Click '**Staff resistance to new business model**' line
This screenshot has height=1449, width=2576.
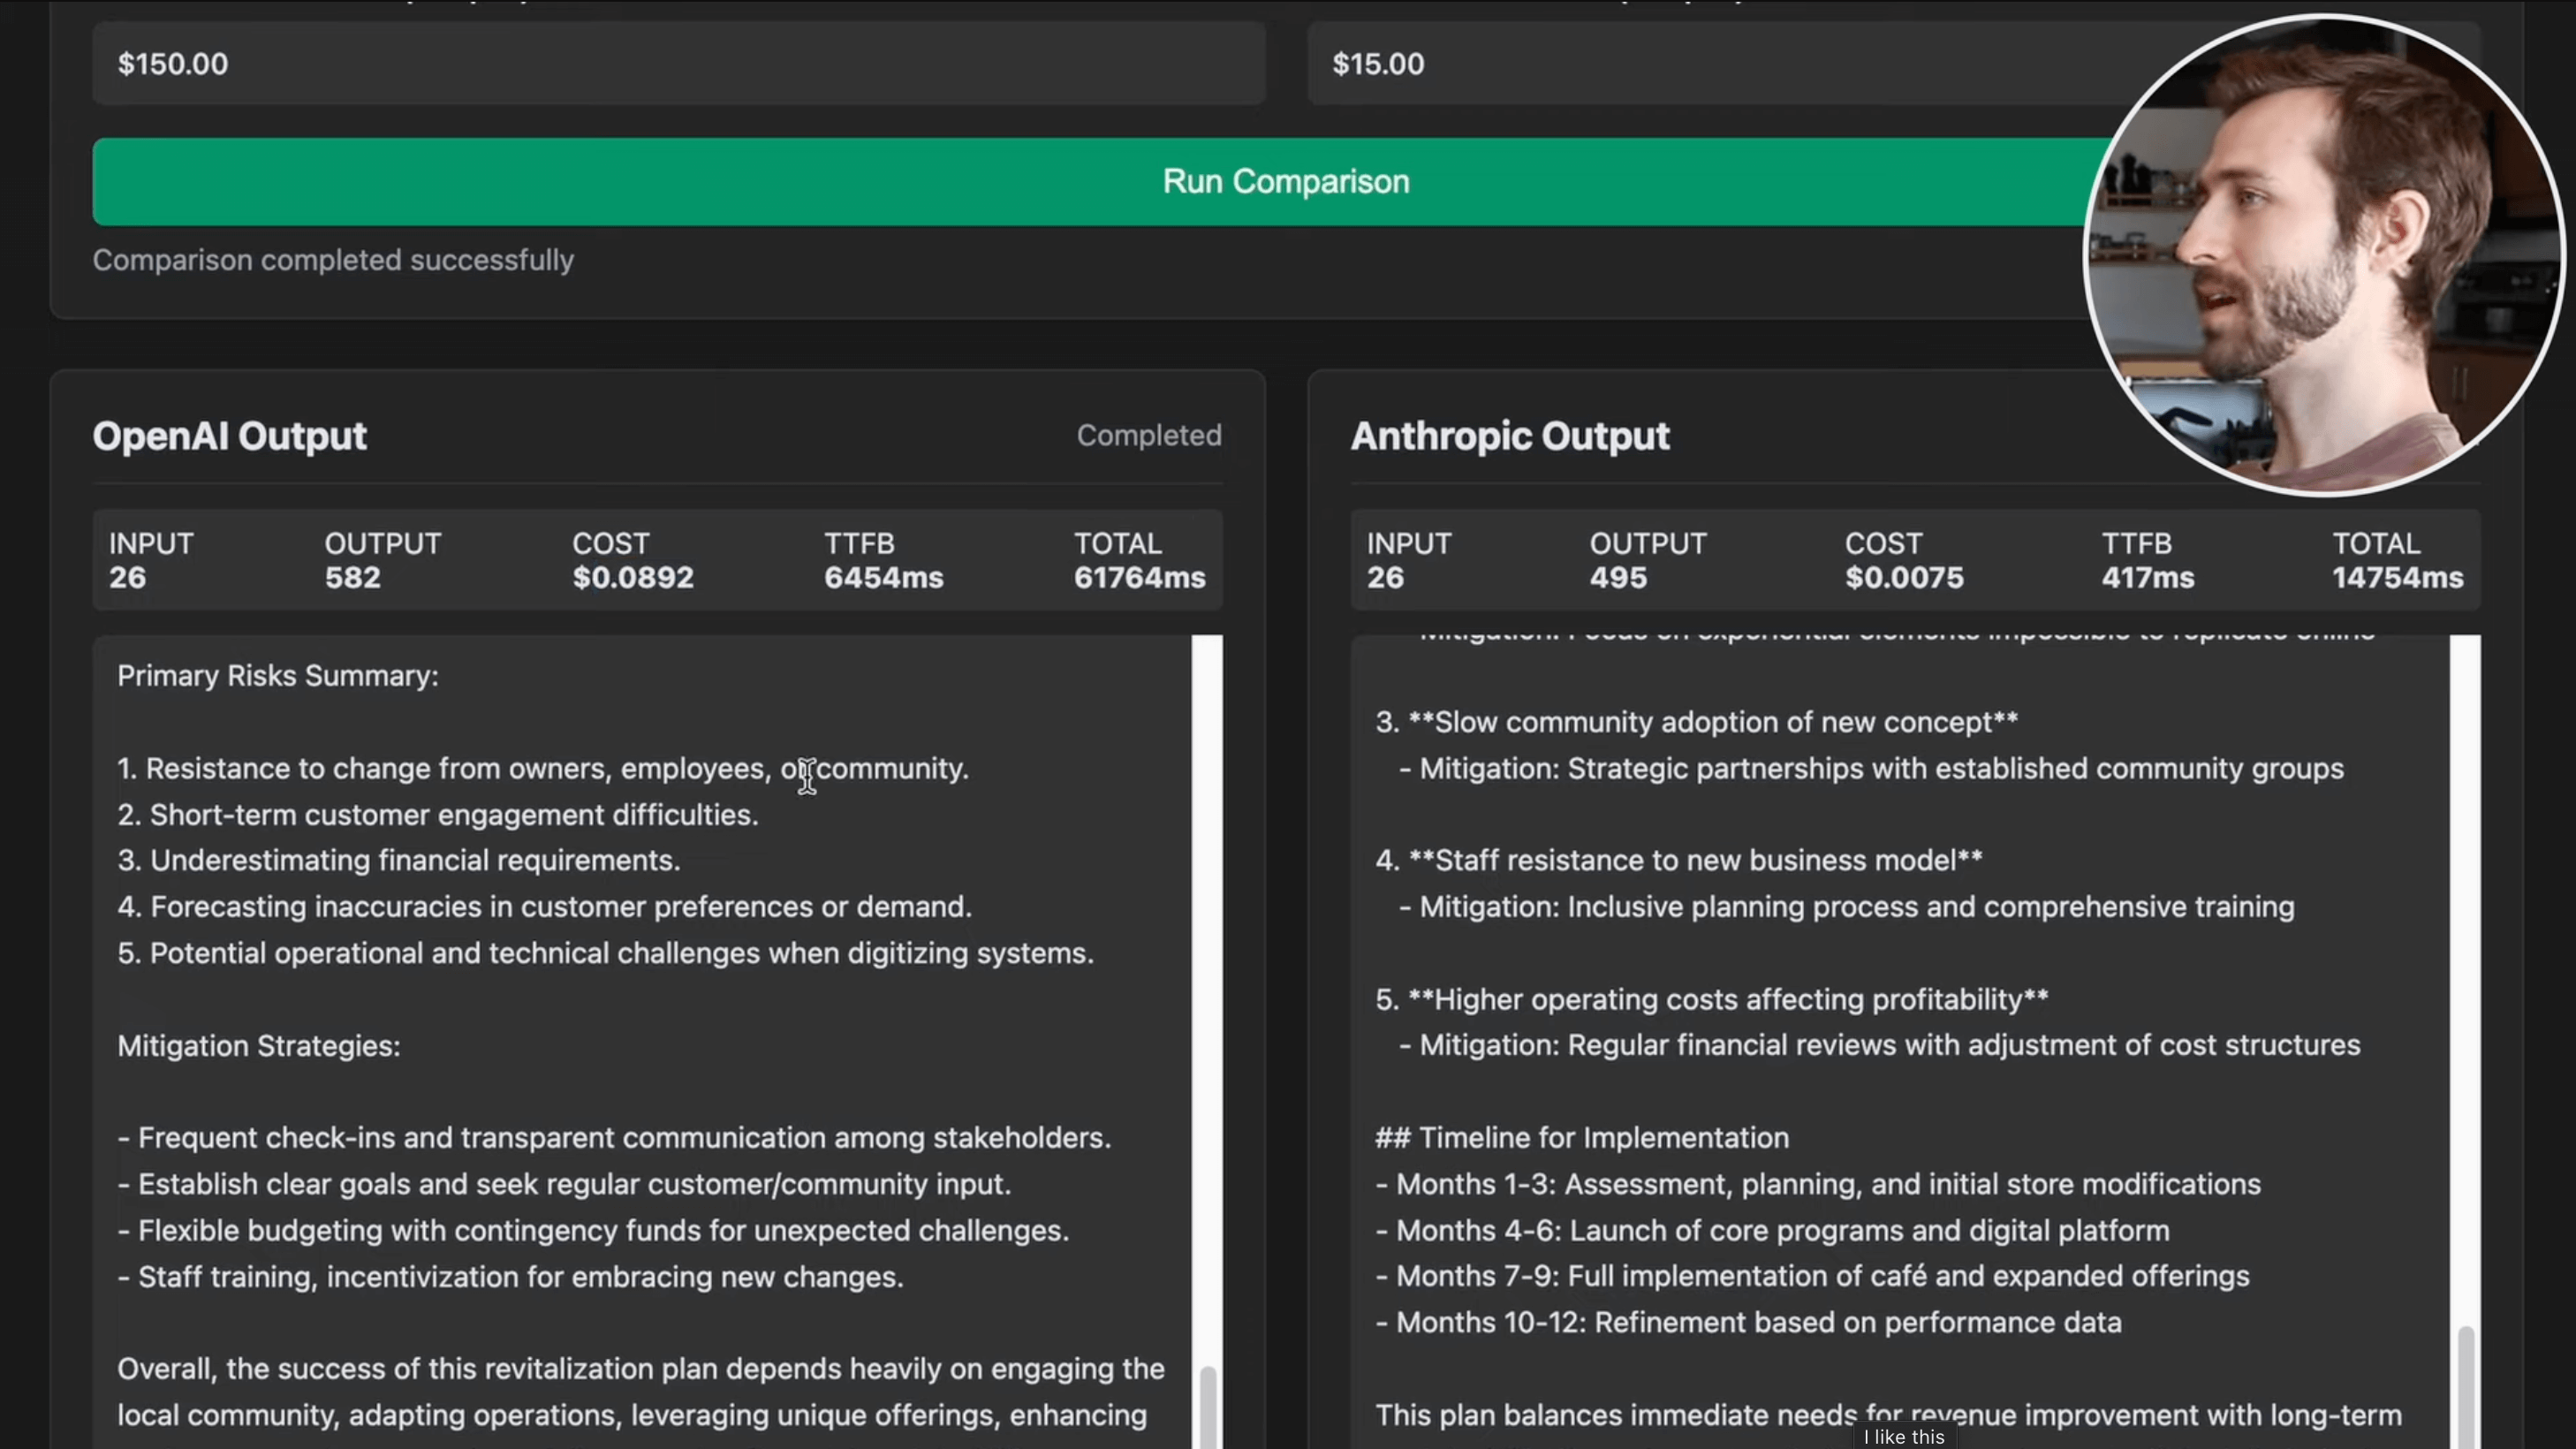coord(1679,861)
